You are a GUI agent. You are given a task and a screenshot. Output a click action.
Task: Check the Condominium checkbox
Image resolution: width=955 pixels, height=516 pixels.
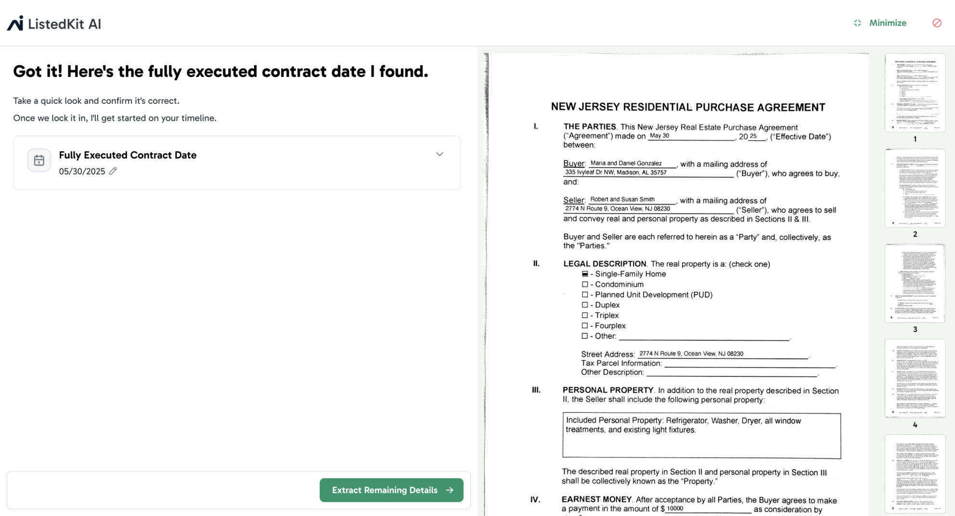tap(585, 284)
